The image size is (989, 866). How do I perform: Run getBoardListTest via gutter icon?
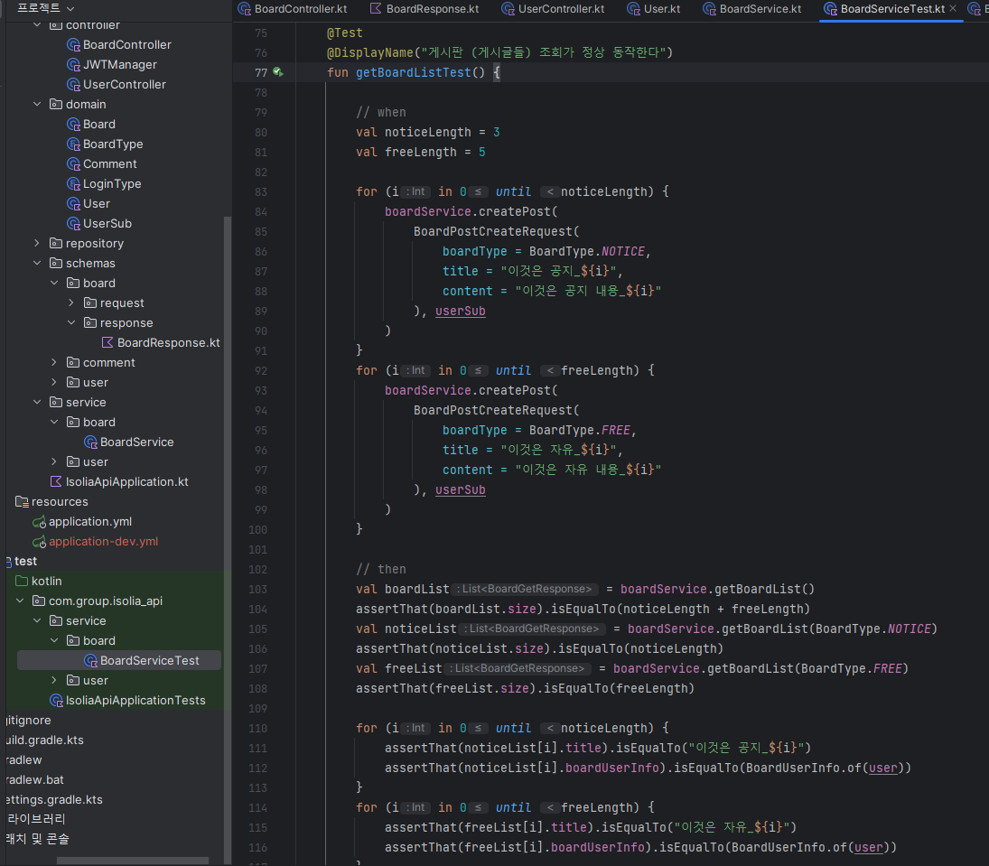[x=277, y=72]
